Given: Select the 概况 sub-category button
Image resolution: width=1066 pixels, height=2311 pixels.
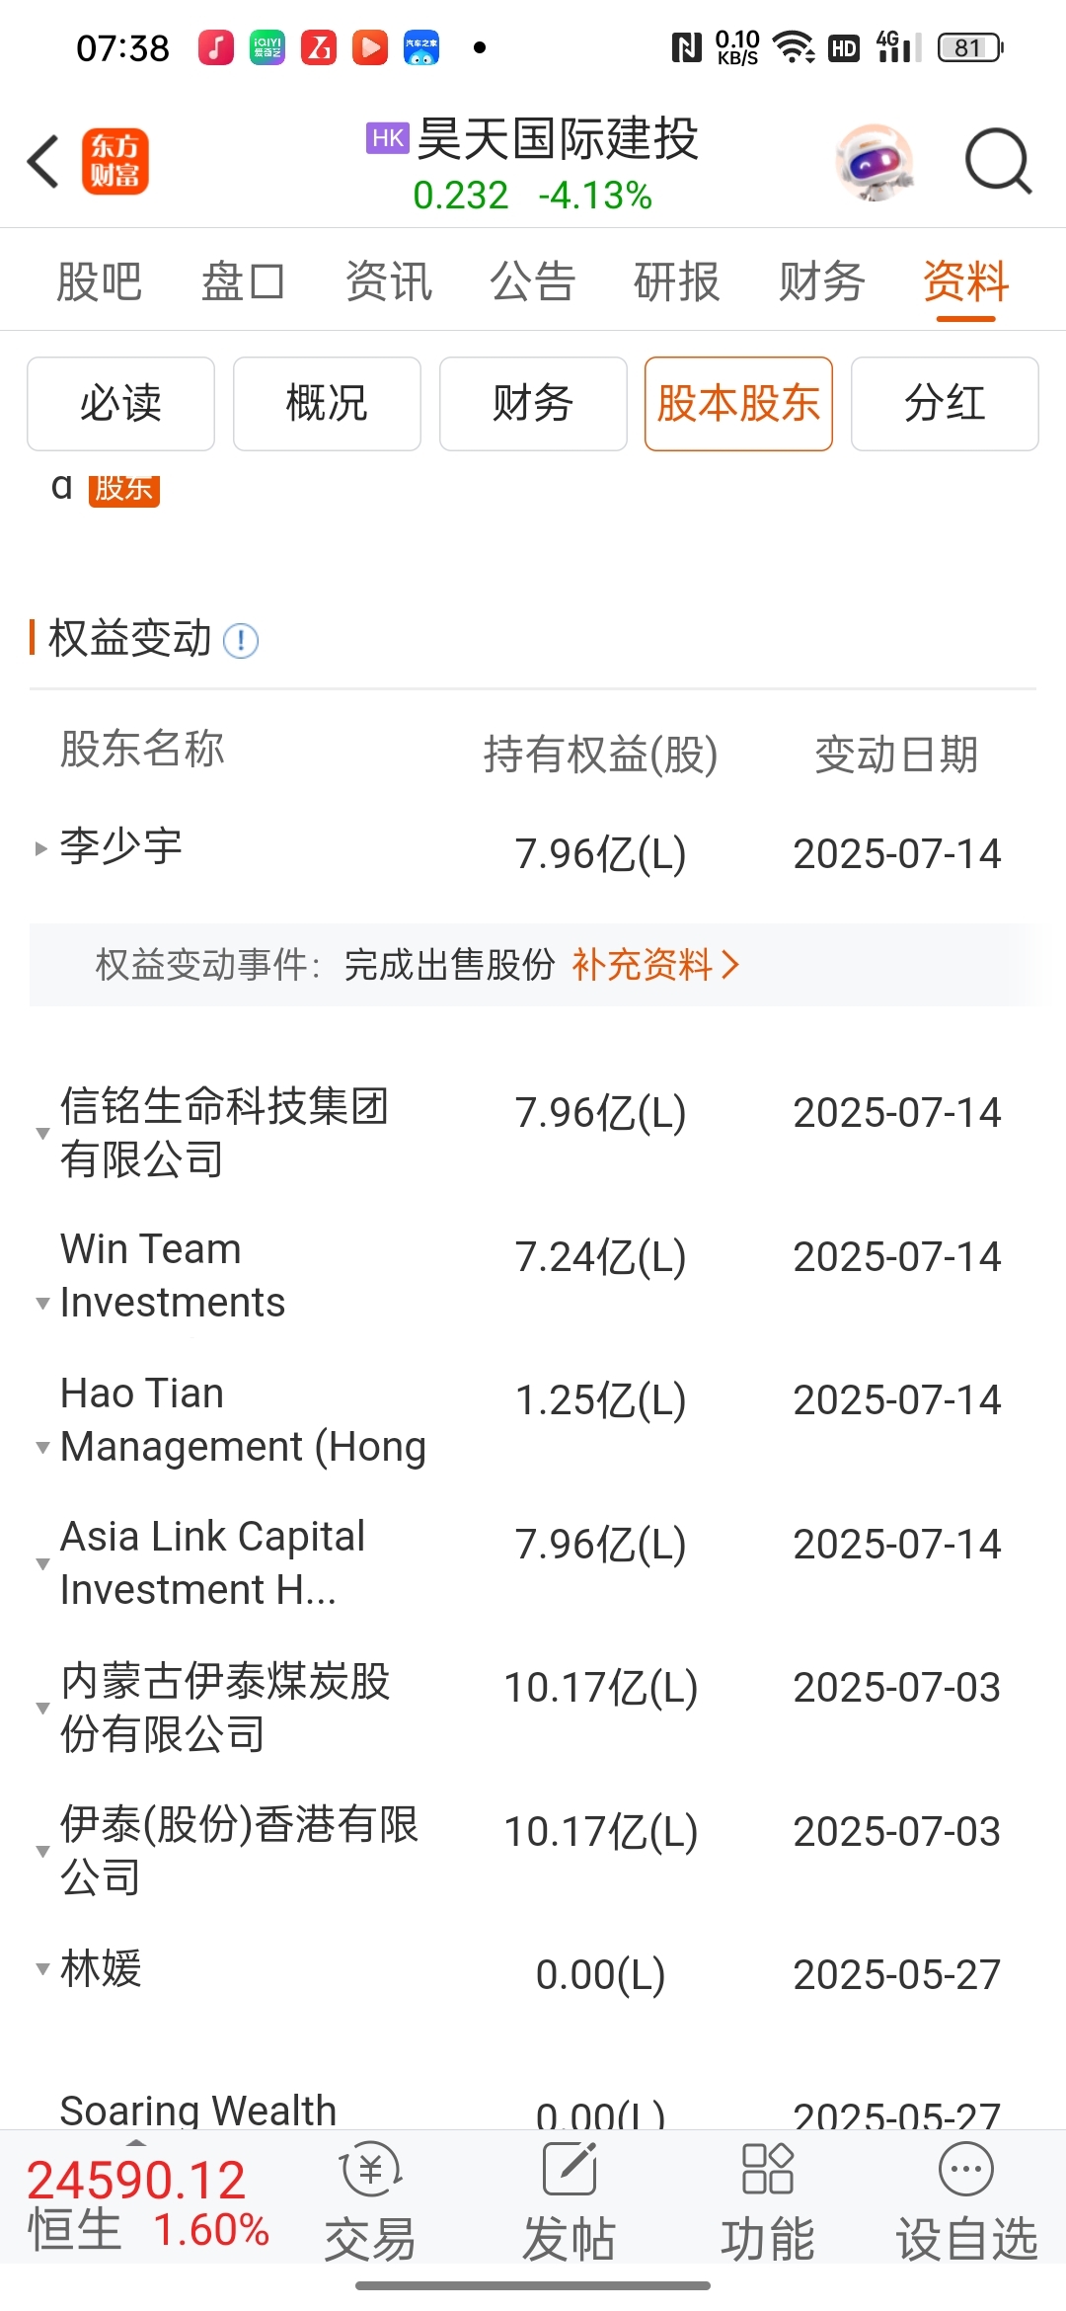Looking at the screenshot, I should pyautogui.click(x=327, y=404).
